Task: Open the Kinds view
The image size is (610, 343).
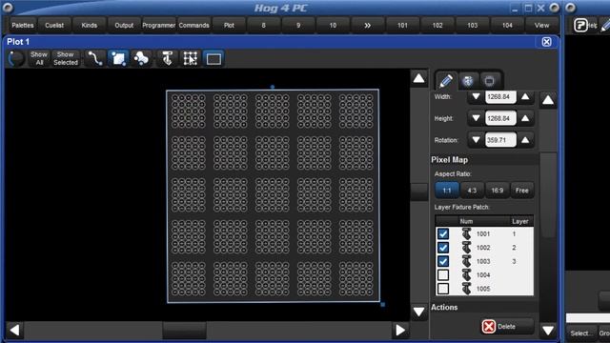Action: click(x=89, y=26)
